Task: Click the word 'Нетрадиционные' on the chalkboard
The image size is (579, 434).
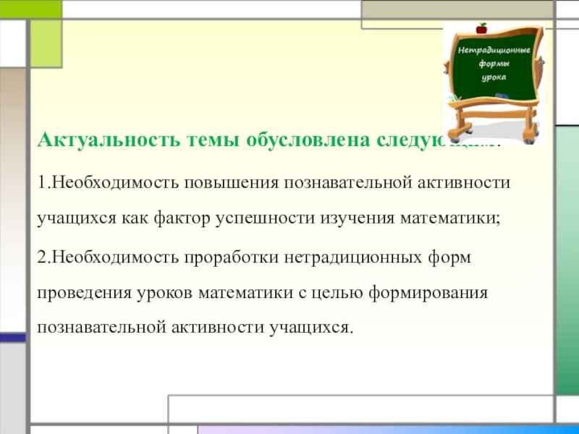Action: point(494,50)
